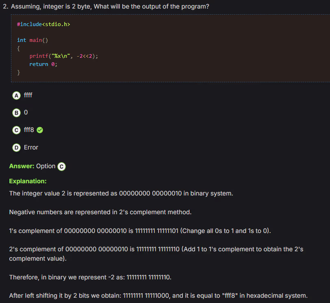Click the "Explanation:" heading
This screenshot has height=303, width=330.
coord(28,181)
